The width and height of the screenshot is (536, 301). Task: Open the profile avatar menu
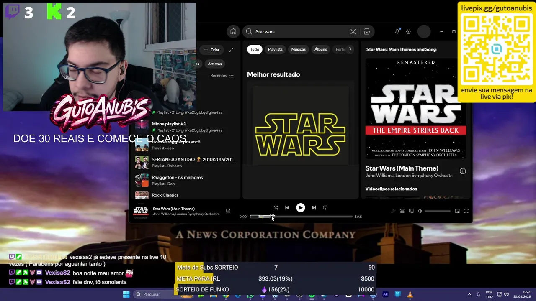(424, 31)
